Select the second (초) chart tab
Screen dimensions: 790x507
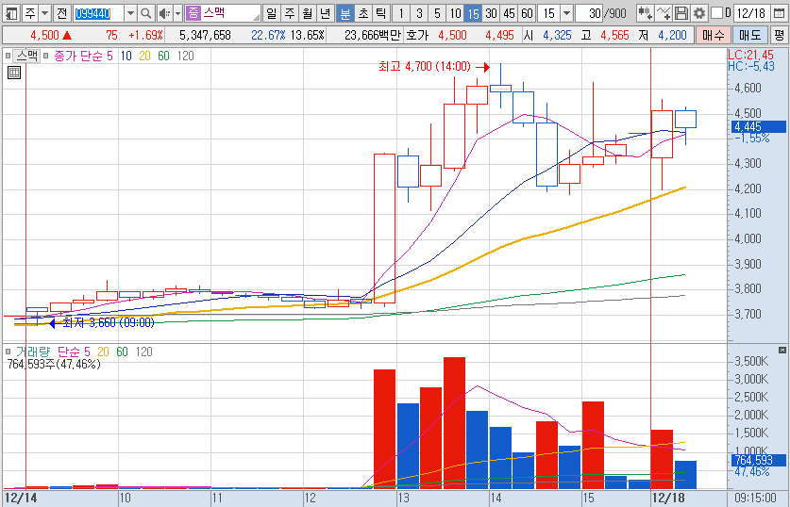(363, 13)
